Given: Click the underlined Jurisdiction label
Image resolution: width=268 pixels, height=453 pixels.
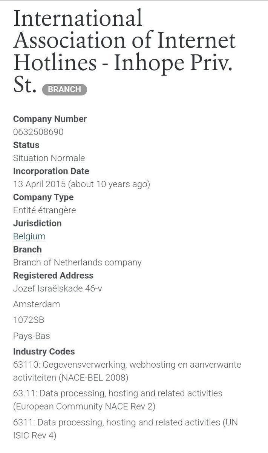Looking at the screenshot, I should pyautogui.click(x=37, y=223).
